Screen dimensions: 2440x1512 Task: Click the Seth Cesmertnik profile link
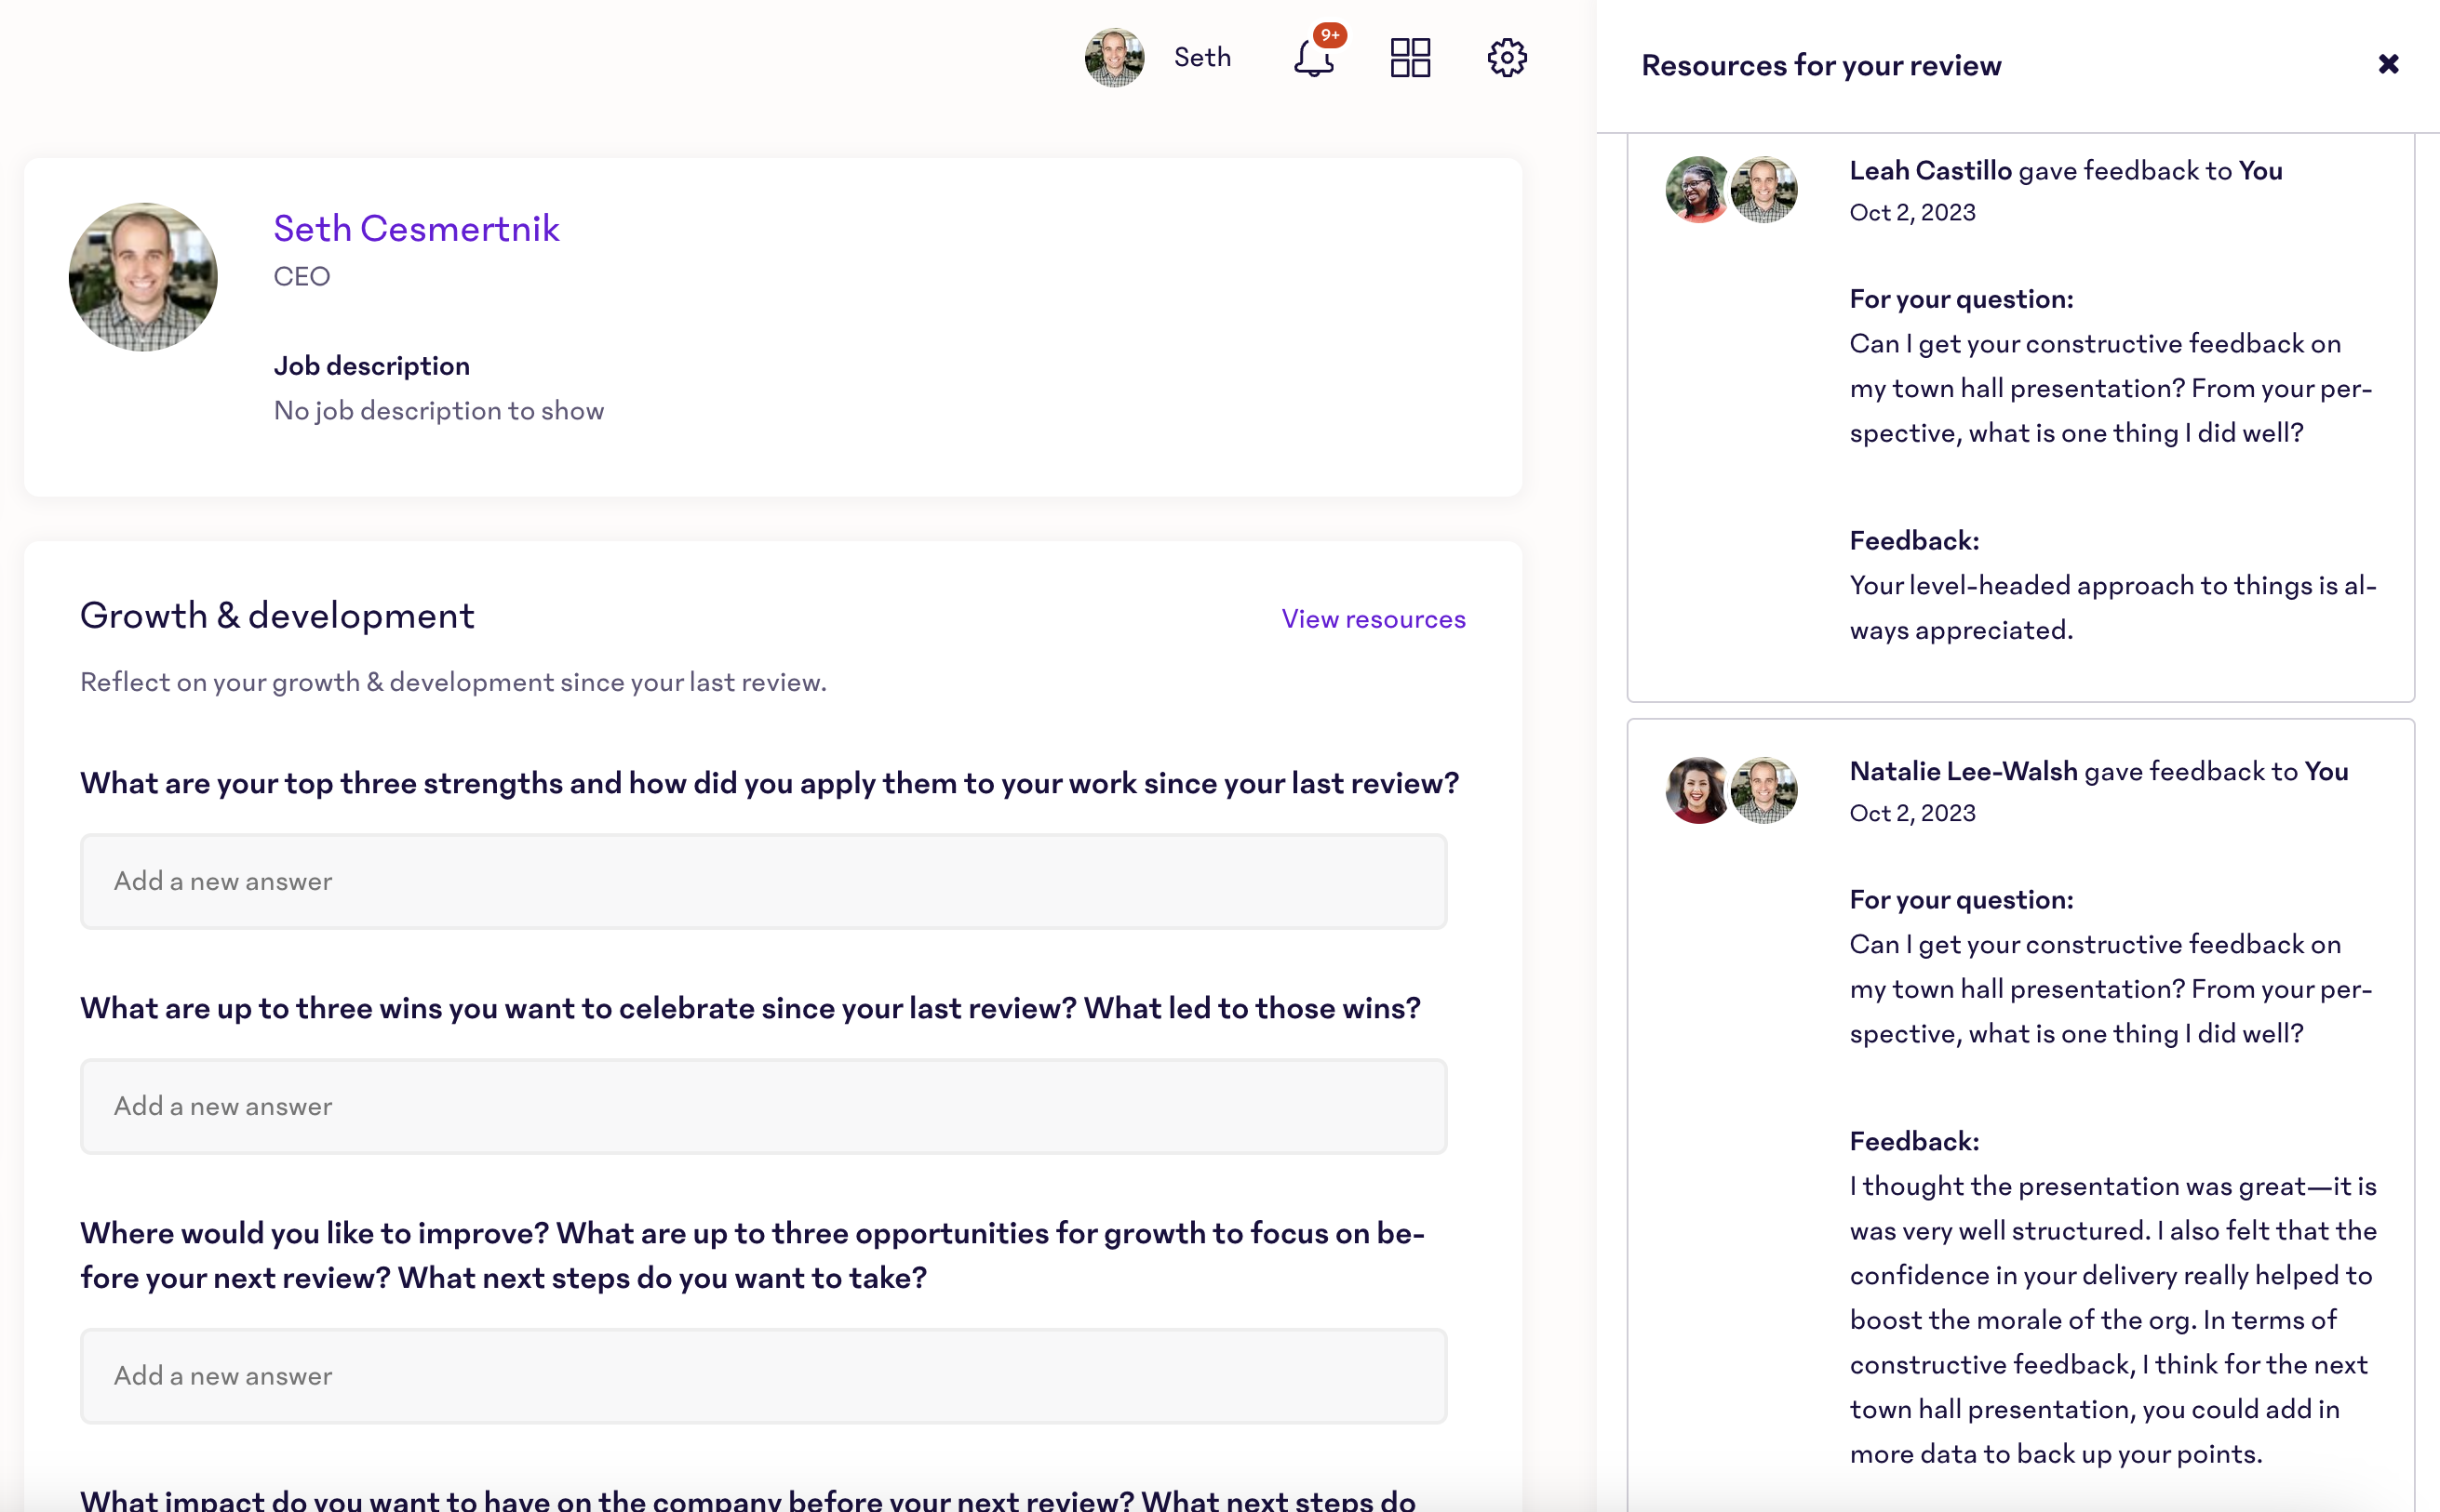[415, 227]
